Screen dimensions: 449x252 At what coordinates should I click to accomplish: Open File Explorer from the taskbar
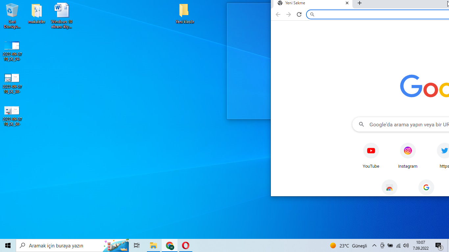pyautogui.click(x=153, y=245)
